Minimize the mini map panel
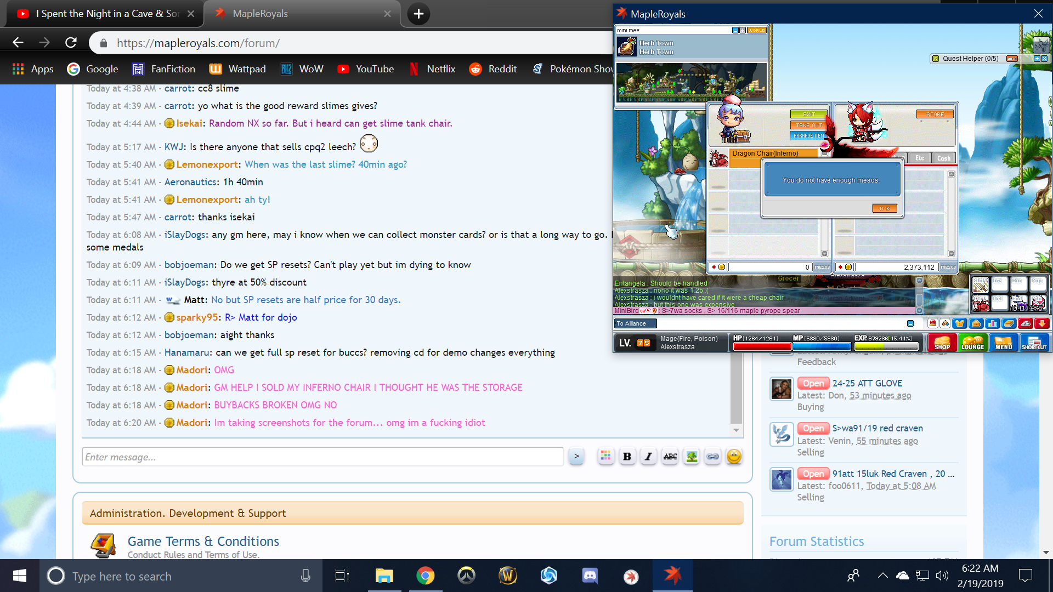Image resolution: width=1053 pixels, height=592 pixels. pyautogui.click(x=735, y=30)
